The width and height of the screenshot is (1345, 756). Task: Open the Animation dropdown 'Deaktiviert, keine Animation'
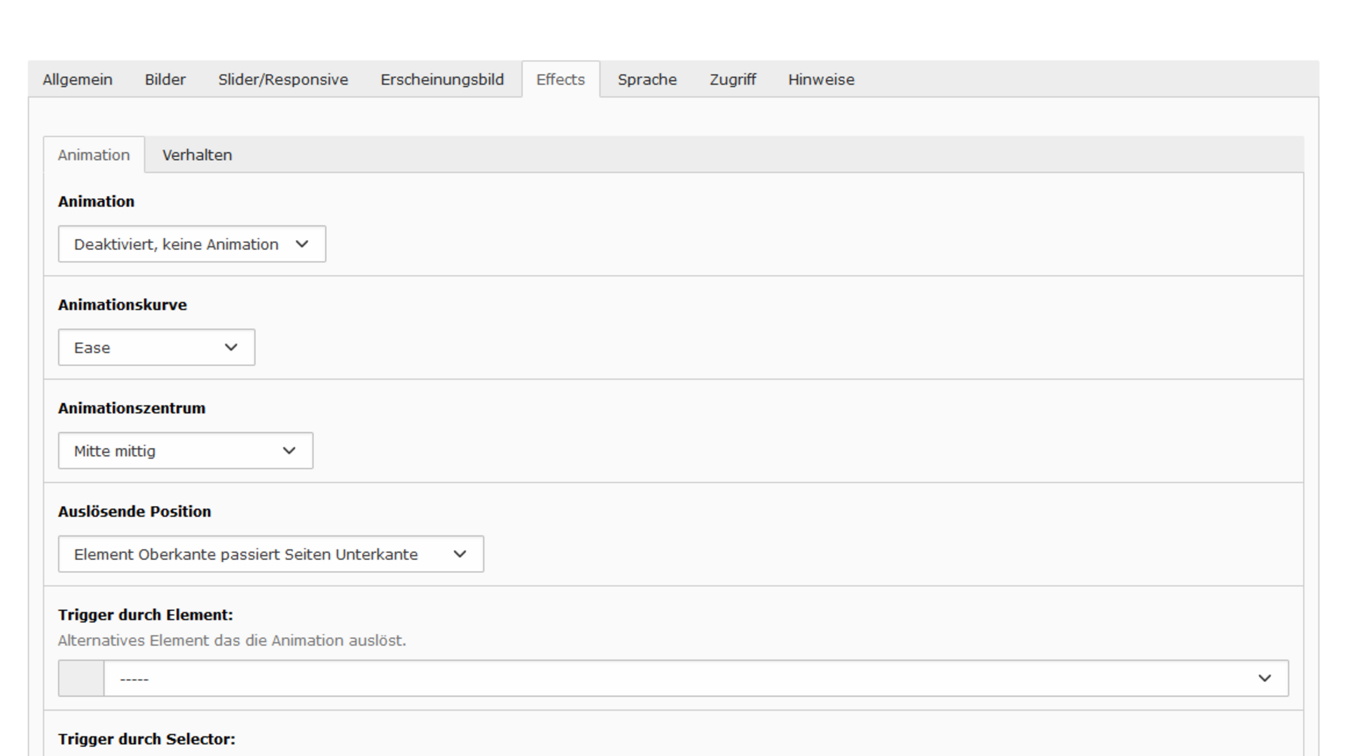192,244
